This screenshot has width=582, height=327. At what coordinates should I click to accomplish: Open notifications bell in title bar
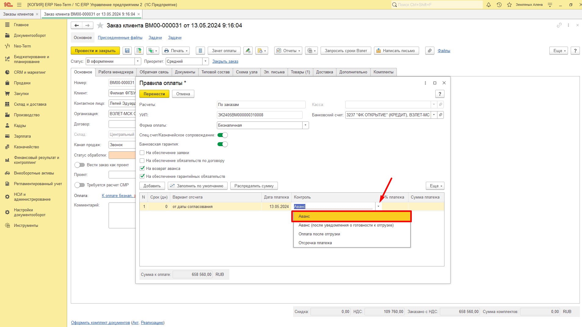point(489,5)
